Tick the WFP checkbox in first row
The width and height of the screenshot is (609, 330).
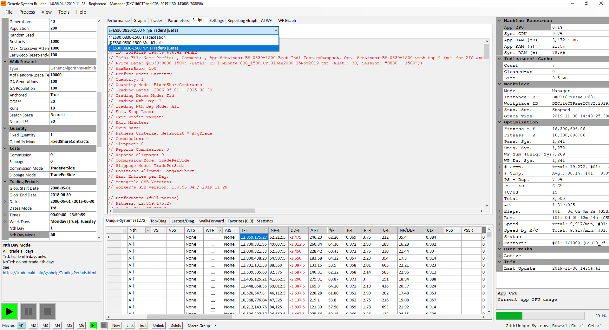[213, 237]
